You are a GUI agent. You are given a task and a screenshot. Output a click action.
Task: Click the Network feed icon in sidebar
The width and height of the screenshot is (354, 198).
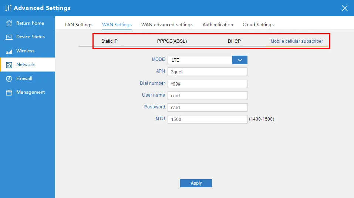click(x=9, y=65)
